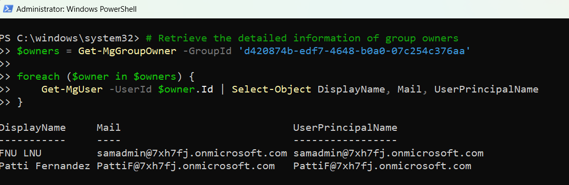This screenshot has height=185, width=569.
Task: Click the PowerShell icon in title bar
Action: point(8,9)
